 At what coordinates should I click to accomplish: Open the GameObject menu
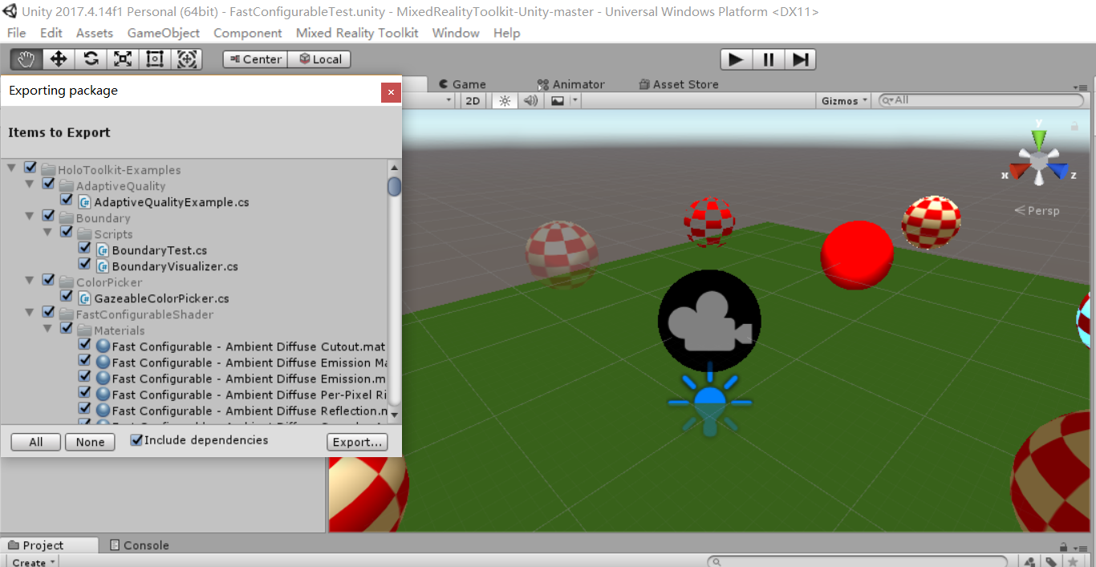[164, 33]
